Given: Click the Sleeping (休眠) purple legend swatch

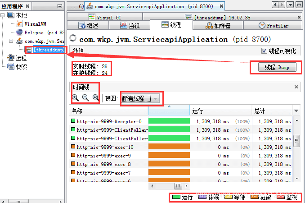Looking at the screenshot, I should point(202,197).
